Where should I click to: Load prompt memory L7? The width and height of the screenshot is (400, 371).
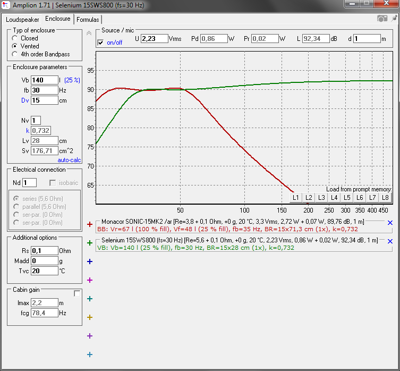[372, 198]
